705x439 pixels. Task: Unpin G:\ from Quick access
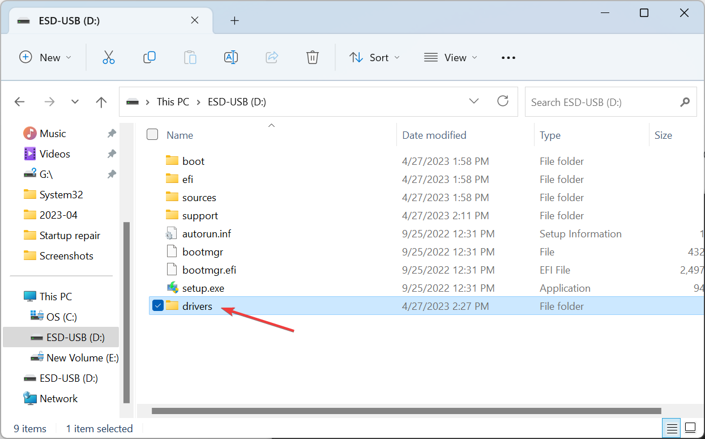tap(112, 174)
